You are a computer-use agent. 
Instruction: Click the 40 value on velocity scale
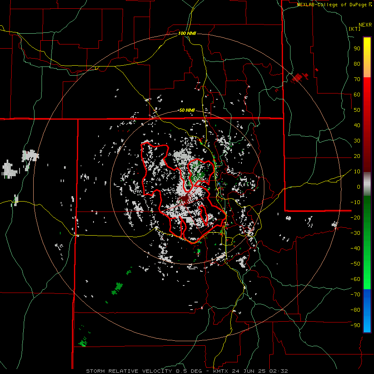(357, 125)
